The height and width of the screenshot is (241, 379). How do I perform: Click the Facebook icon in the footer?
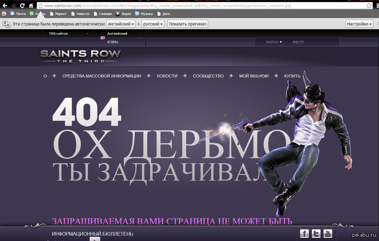[x=304, y=233]
